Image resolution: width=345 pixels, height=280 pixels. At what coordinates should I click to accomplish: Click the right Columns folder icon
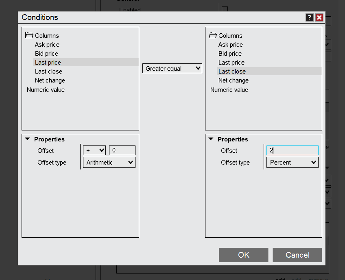tap(212, 35)
